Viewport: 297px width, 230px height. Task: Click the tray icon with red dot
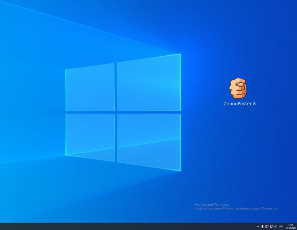tap(267, 226)
